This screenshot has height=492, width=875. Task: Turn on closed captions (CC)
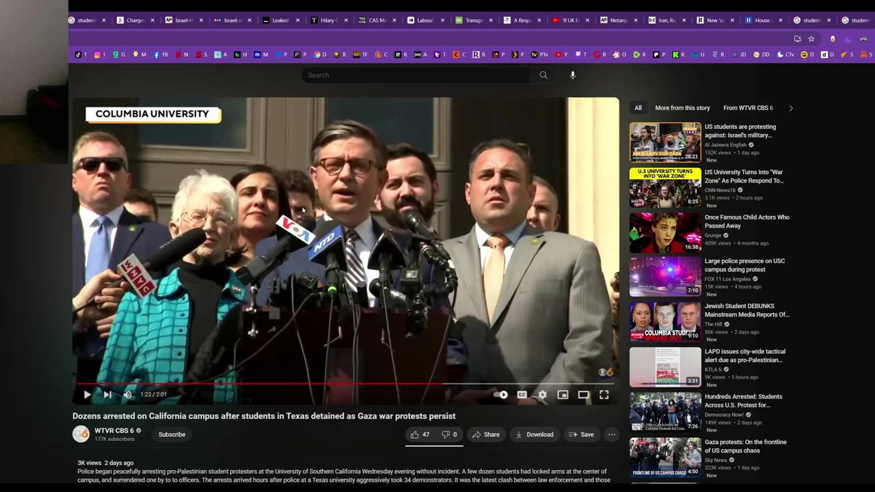pos(522,394)
